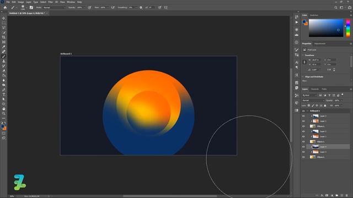Screen dimensions: 353x198
Task: Switch to the Paths tab
Action: 324,89
